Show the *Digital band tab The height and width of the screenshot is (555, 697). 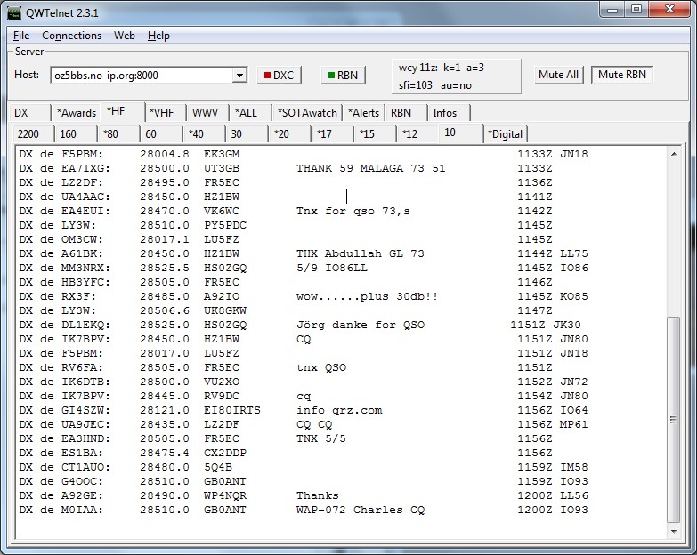[506, 134]
